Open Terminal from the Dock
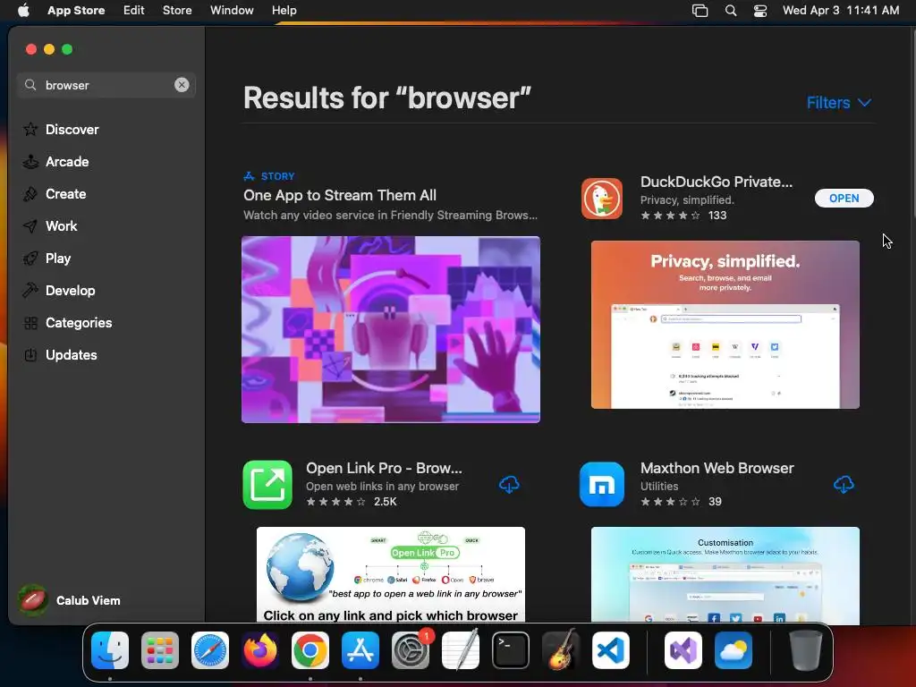 511,650
